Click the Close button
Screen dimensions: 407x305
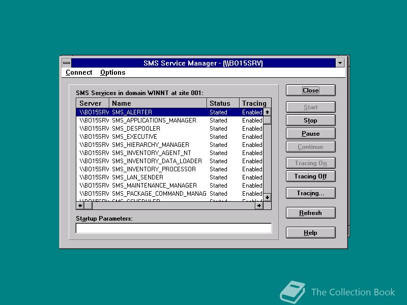click(x=311, y=90)
